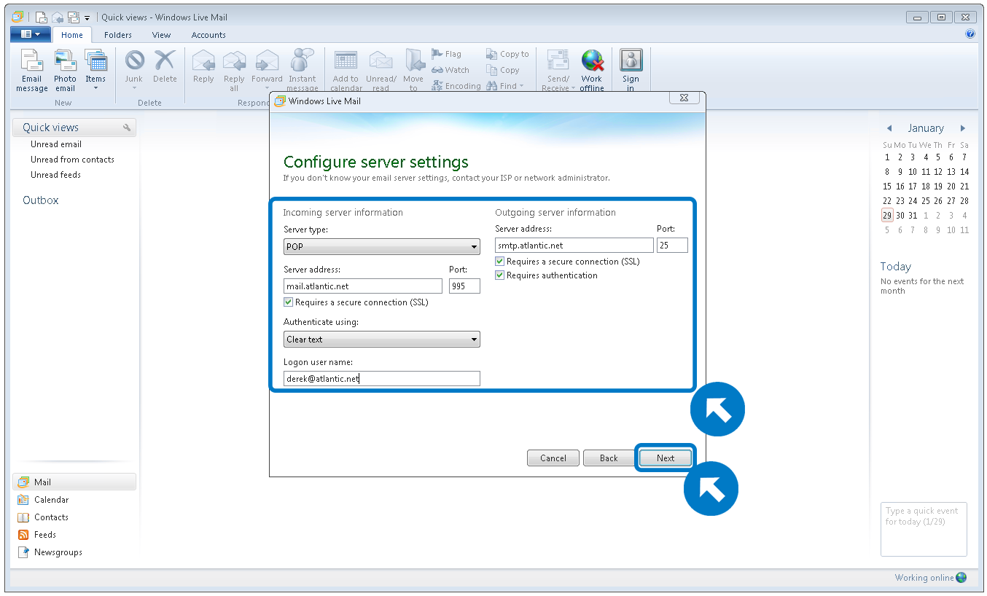Click the Reply ribbon icon
This screenshot has width=987, height=596.
[203, 67]
